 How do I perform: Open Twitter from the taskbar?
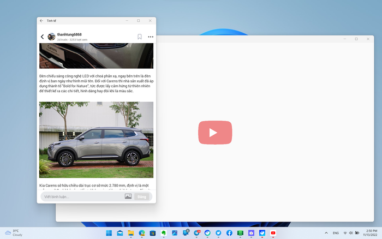[x=218, y=233]
